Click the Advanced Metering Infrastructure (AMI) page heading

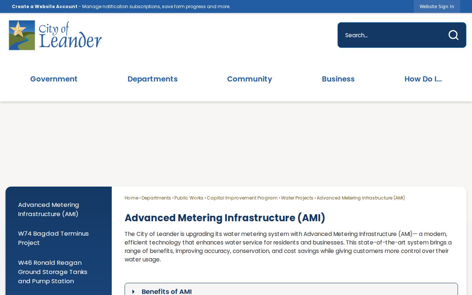point(225,218)
